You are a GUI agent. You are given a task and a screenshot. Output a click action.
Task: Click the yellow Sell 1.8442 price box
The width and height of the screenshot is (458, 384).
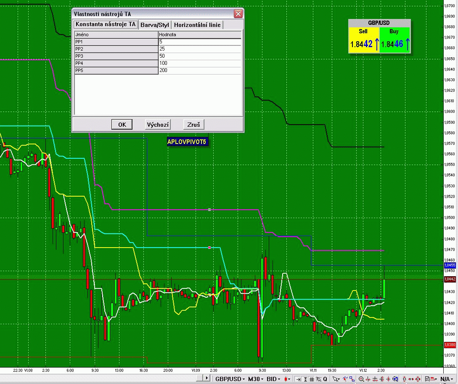click(x=364, y=40)
